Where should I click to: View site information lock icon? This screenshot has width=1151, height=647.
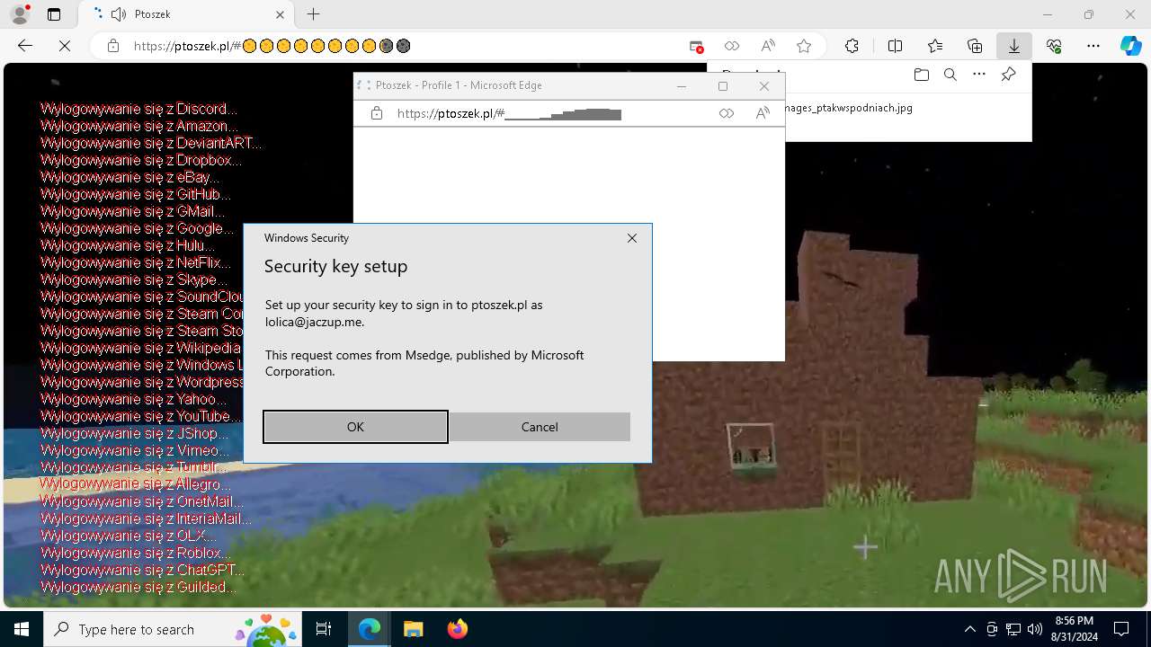(x=113, y=46)
